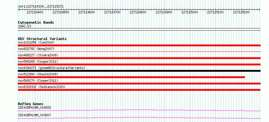269x122 pixels.
Task: Click the Cytogenetic Bands track title
Action: click(36, 22)
